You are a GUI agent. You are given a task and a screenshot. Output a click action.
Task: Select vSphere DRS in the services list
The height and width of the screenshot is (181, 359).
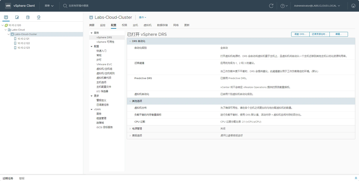pos(104,38)
